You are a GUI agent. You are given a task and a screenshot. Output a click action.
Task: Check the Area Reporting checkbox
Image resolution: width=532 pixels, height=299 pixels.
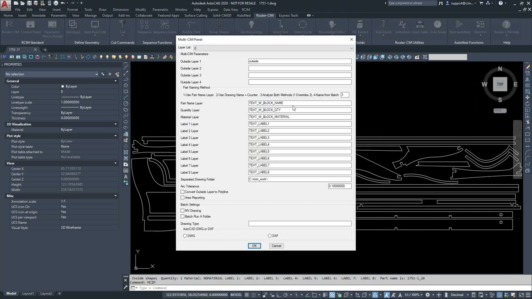pos(182,198)
